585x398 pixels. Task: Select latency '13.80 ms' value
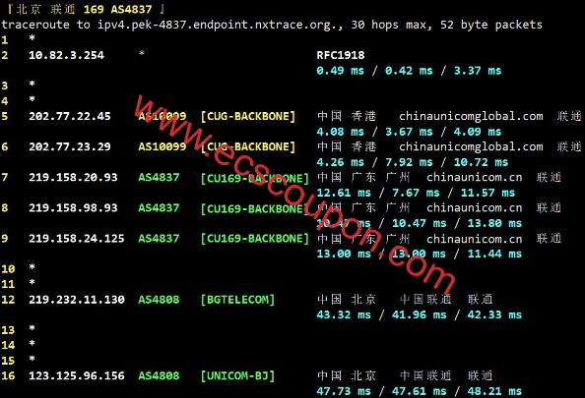tap(494, 223)
